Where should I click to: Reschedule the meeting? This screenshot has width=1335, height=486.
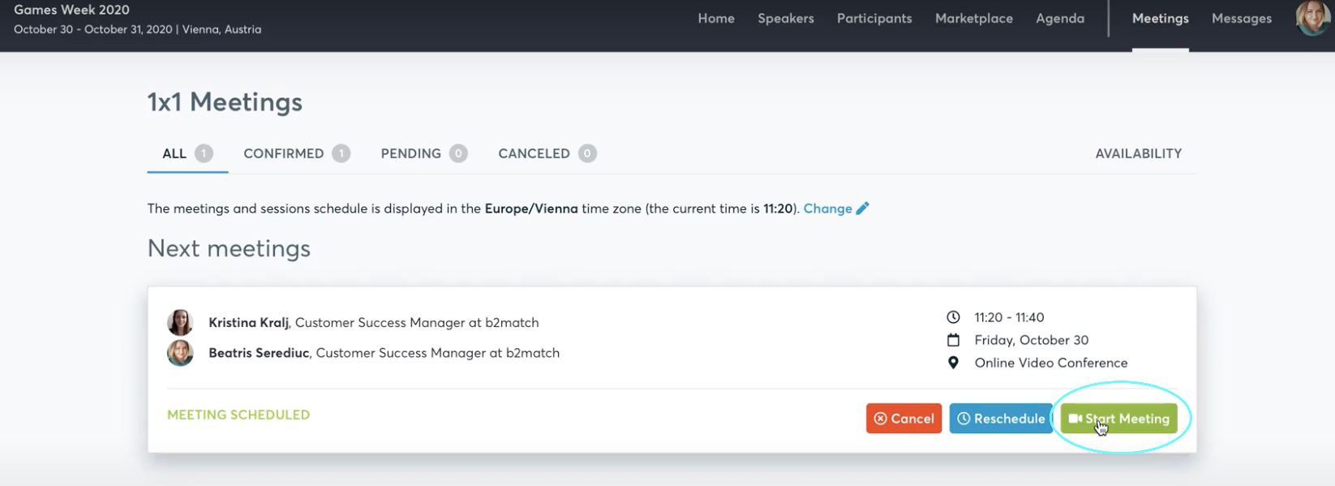pos(1001,419)
